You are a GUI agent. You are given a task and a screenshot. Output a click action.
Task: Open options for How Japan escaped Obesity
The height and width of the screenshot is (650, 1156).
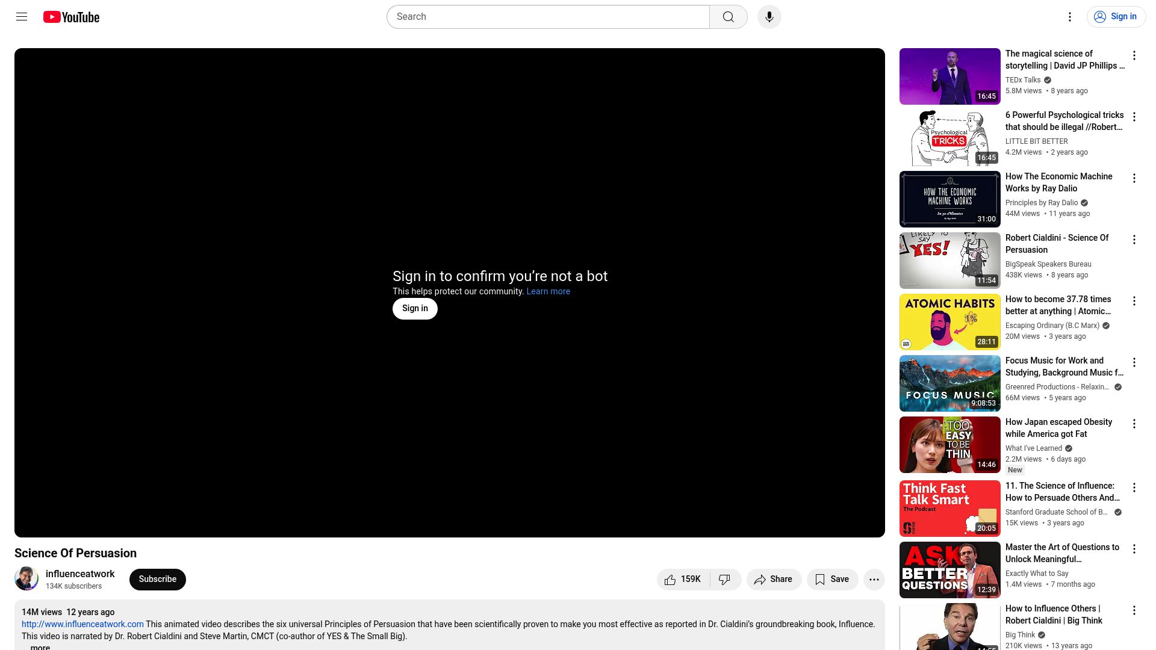pos(1134,424)
